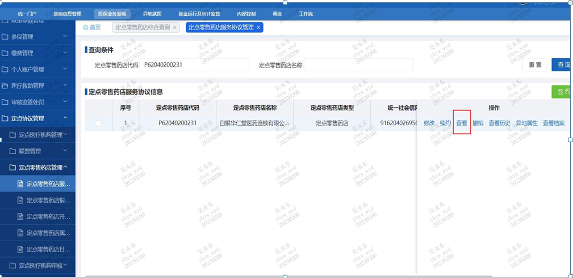Viewport: 573px width, 278px height.
Task: Click the 定点零售药店名称 input field
Action: point(358,65)
